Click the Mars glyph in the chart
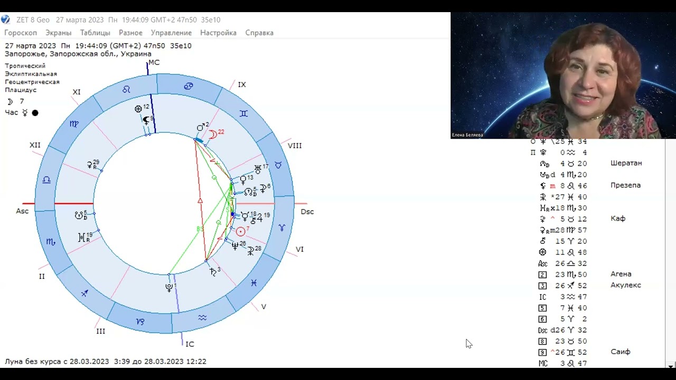The image size is (676, 380). coord(201,128)
